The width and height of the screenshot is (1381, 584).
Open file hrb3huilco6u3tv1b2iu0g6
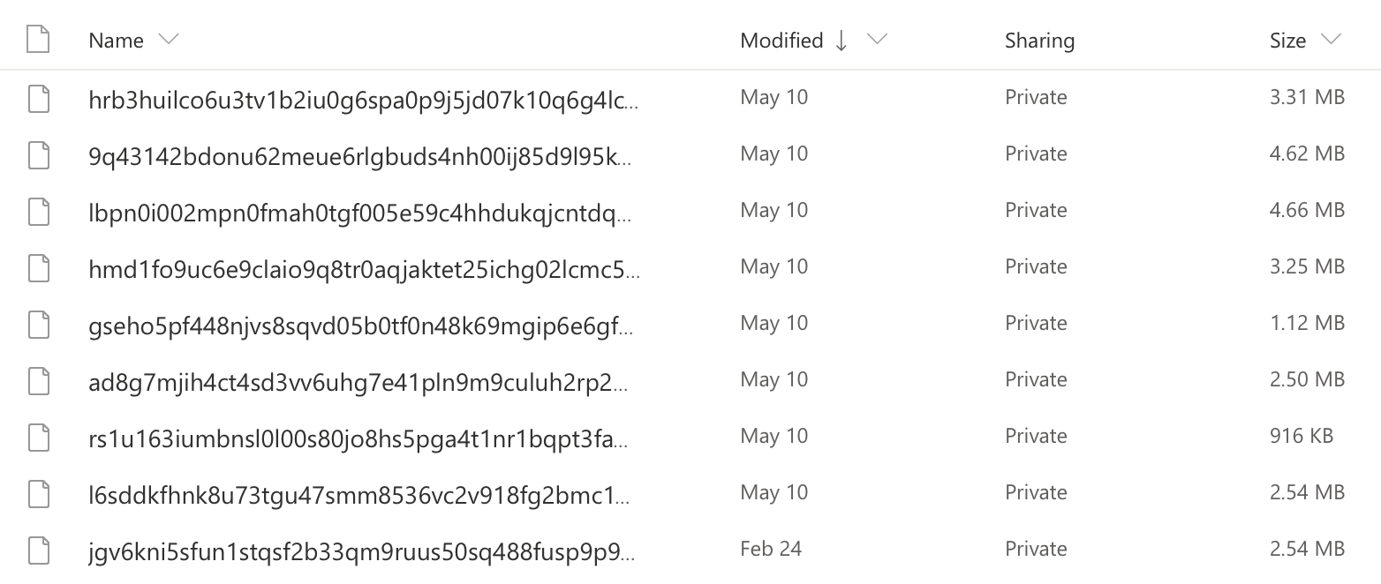pos(362,97)
